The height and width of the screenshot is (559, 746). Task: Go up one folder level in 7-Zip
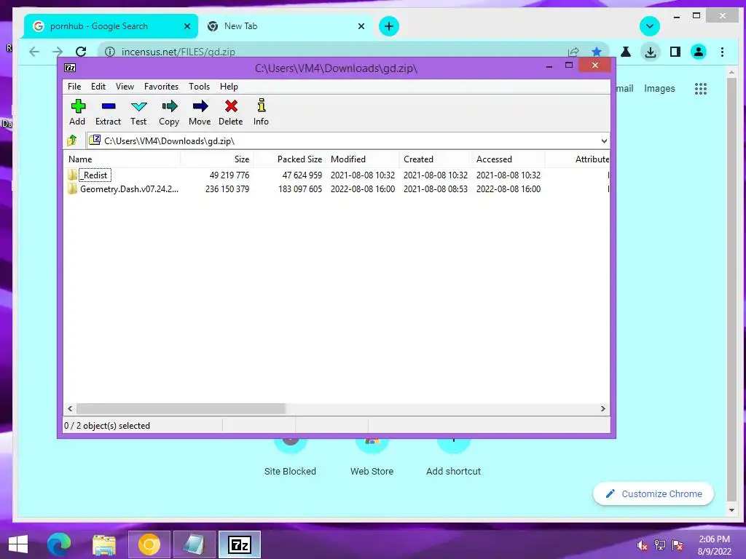[72, 140]
